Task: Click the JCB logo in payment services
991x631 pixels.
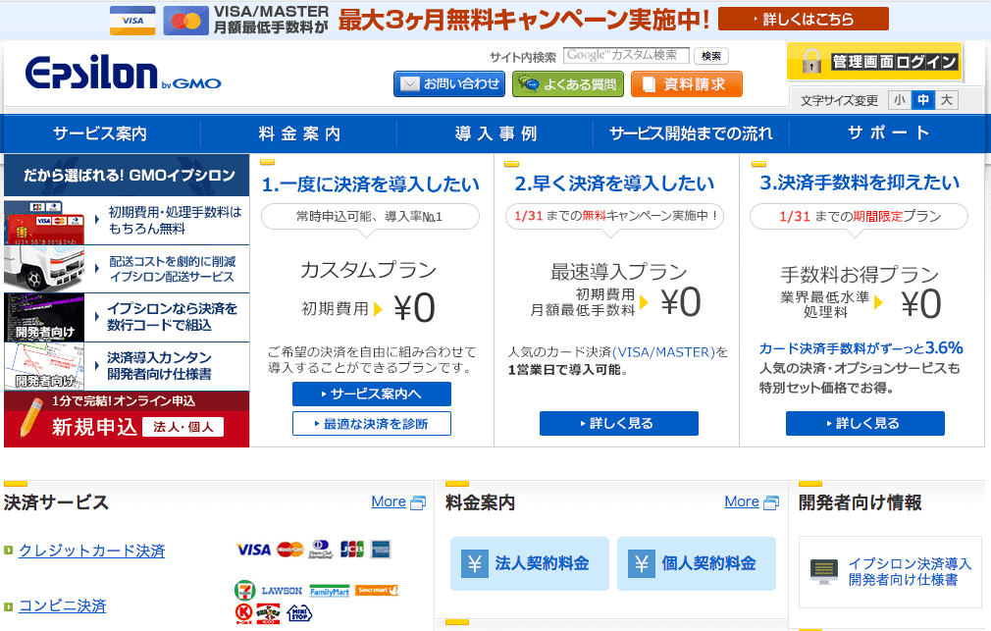Action: coord(352,549)
